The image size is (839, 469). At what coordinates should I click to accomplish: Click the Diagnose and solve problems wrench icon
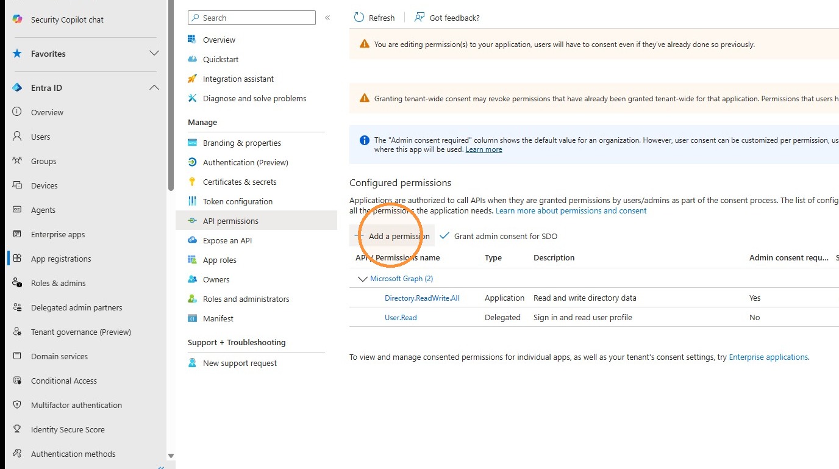pos(193,98)
